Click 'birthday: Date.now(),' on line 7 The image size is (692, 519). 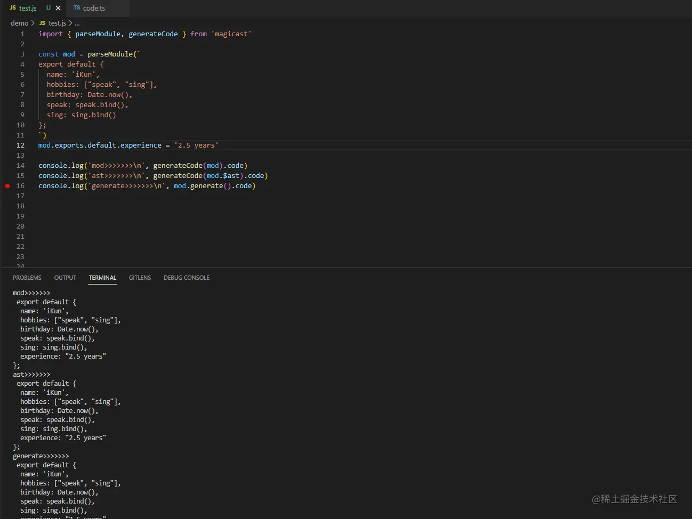pyautogui.click(x=89, y=95)
